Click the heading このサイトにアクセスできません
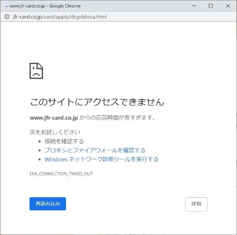Viewport: 237px width, 235px height. (x=97, y=102)
